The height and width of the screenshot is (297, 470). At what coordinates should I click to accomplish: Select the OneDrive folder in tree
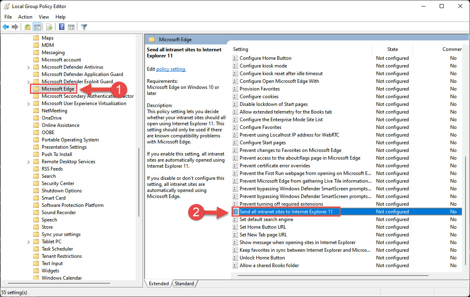(51, 118)
